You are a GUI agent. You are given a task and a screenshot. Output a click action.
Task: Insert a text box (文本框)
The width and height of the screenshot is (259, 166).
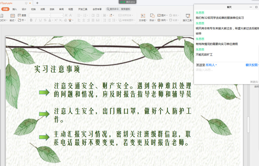click(142, 17)
